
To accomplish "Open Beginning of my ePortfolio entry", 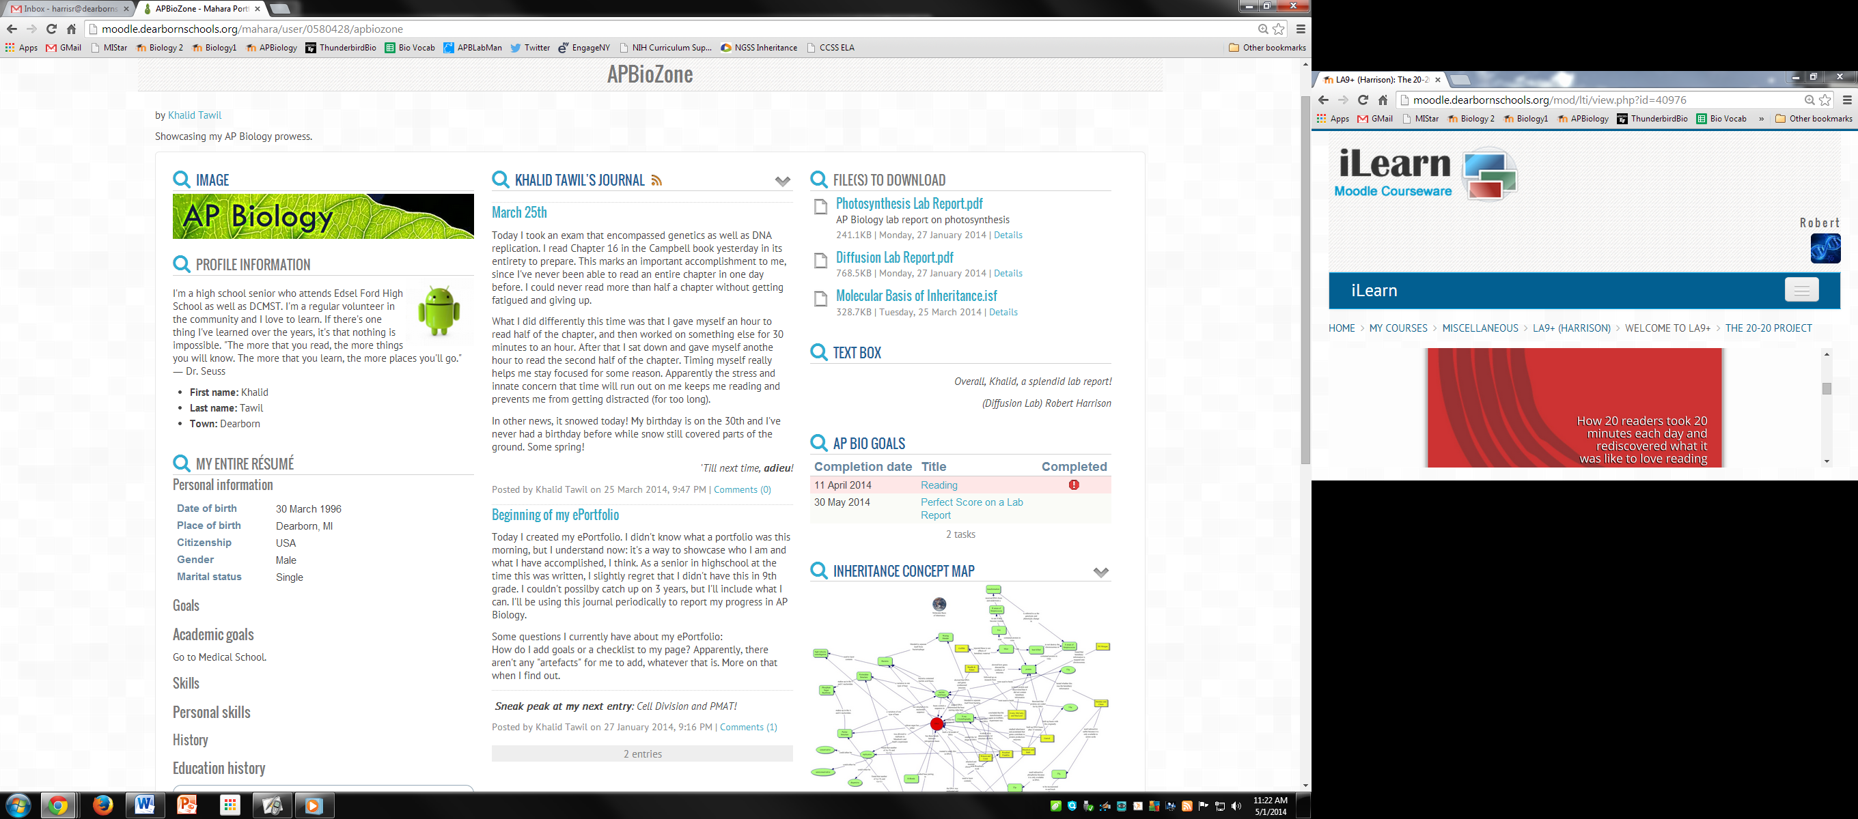I will (x=555, y=515).
